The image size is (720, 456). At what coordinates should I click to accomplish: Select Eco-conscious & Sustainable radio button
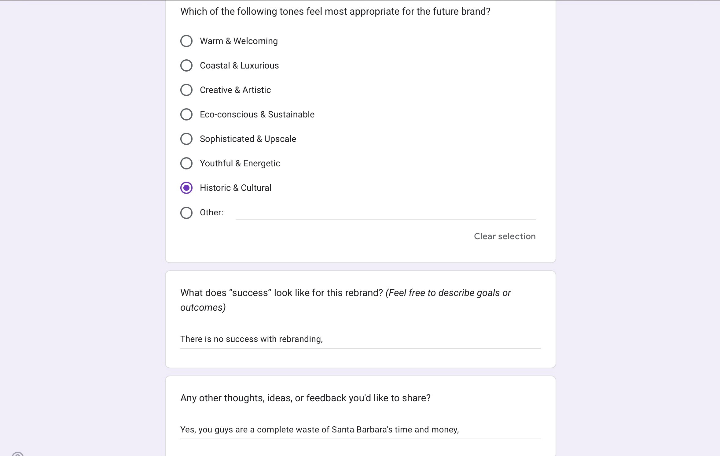[186, 114]
